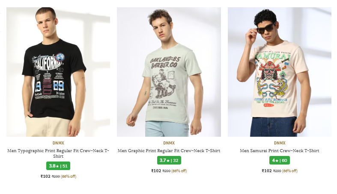The width and height of the screenshot is (337, 194).
Task: Click the ₹102 price of Samurai t-shirt
Action: pos(266,171)
